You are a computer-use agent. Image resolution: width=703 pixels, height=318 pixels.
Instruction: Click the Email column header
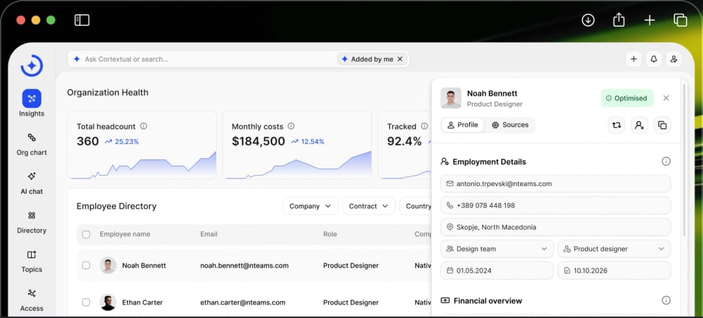(209, 234)
